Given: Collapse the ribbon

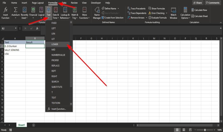Looking at the screenshot, I should pos(220,23).
